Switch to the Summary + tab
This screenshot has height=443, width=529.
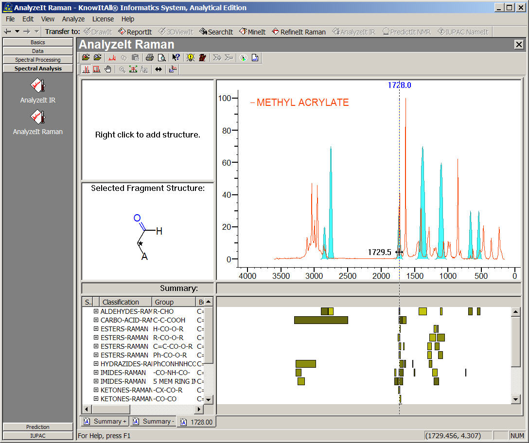[105, 422]
